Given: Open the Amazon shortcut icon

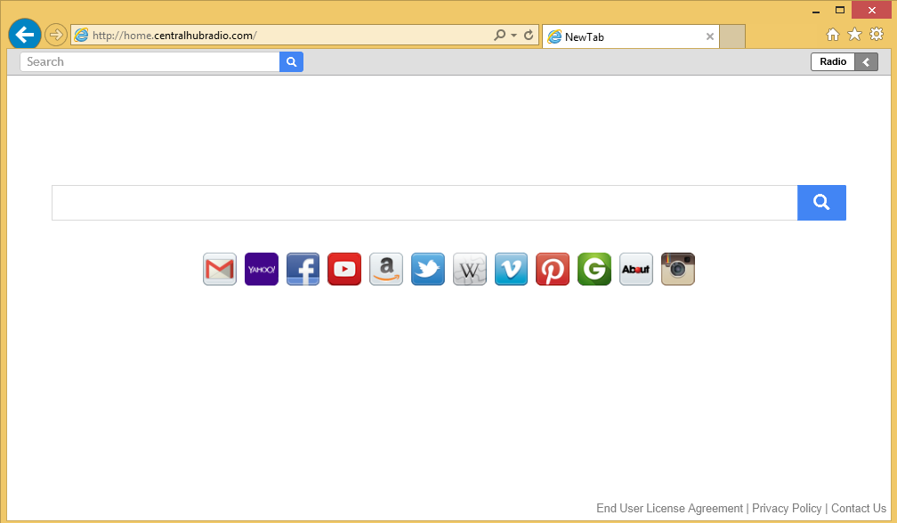Looking at the screenshot, I should click(x=386, y=270).
